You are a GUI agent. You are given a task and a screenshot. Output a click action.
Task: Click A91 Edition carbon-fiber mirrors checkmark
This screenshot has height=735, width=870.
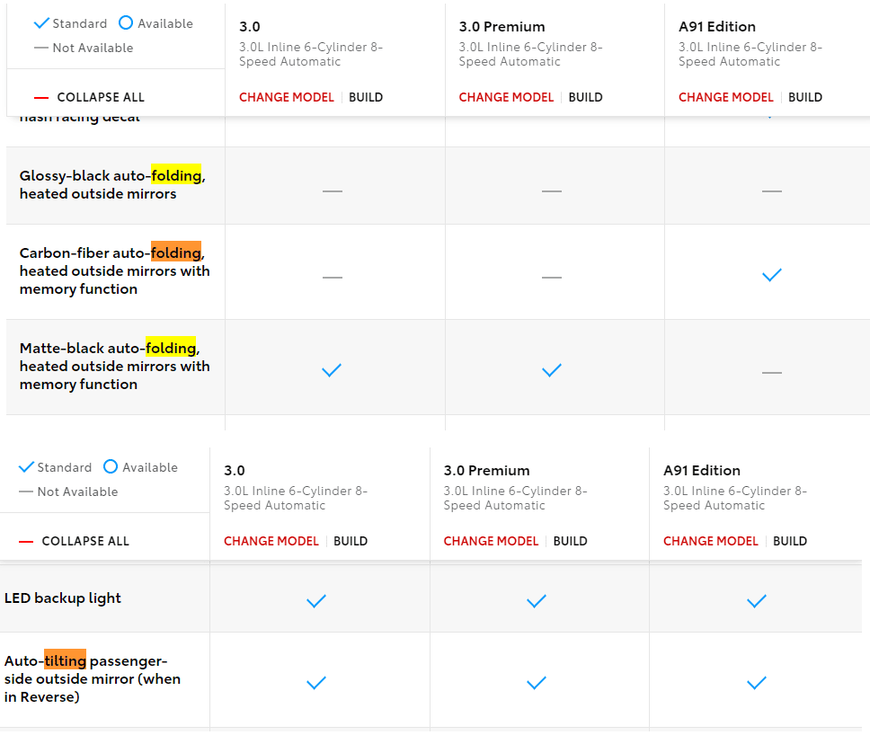pyautogui.click(x=772, y=275)
